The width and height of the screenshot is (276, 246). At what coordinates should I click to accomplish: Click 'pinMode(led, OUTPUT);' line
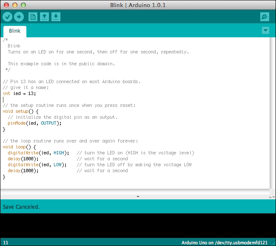[x=34, y=123]
